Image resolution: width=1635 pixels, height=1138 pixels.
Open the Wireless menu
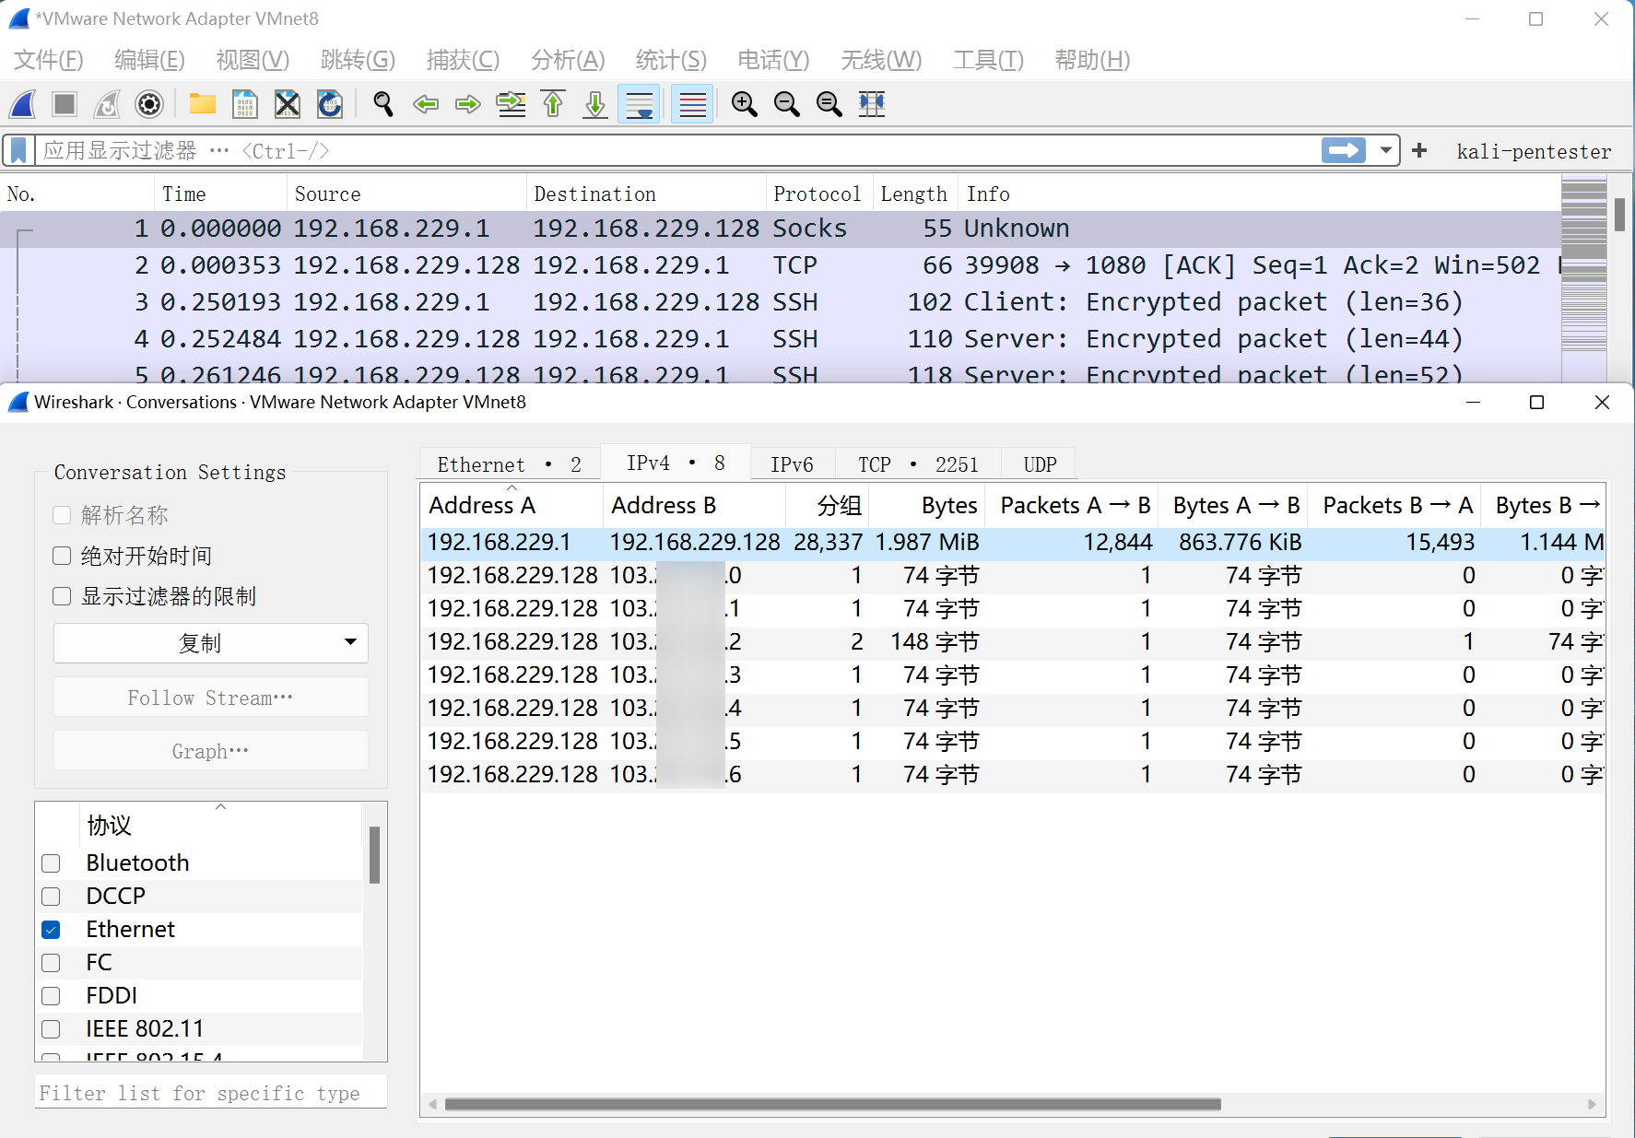pyautogui.click(x=880, y=60)
